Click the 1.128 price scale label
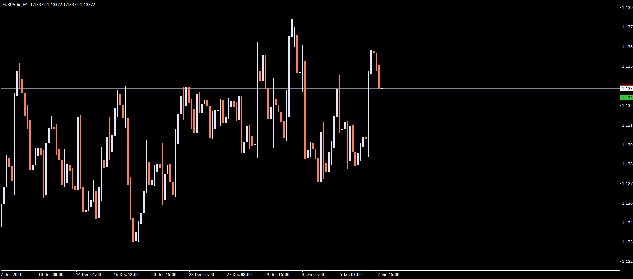The height and width of the screenshot is (279, 633). point(627,164)
